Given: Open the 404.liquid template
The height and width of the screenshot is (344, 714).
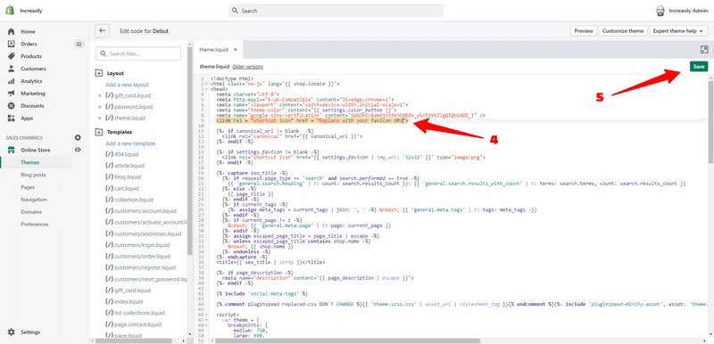Looking at the screenshot, I should (121, 154).
